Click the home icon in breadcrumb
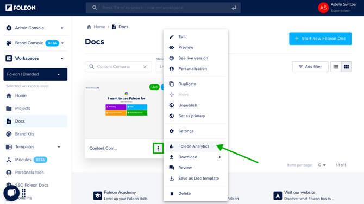364x204 pixels. [x=89, y=27]
